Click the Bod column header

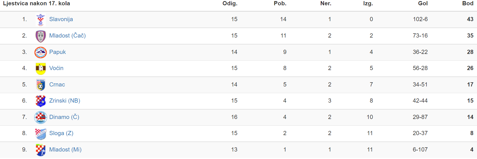click(x=468, y=3)
